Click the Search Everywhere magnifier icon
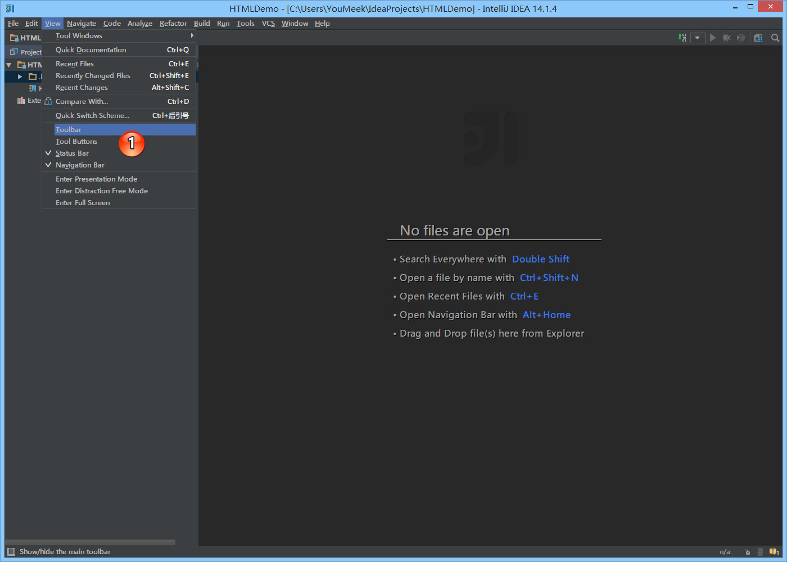The image size is (787, 562). [x=775, y=38]
